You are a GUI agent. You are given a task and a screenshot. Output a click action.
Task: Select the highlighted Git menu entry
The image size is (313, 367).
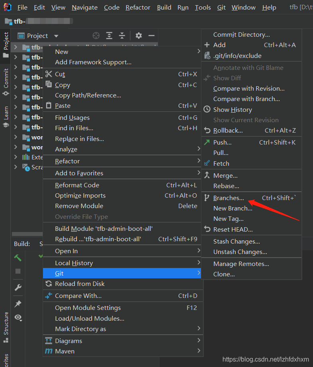point(122,274)
